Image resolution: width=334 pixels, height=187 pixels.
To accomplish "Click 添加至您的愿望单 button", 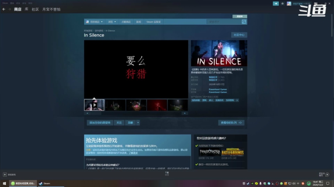I will pyautogui.click(x=100, y=123).
